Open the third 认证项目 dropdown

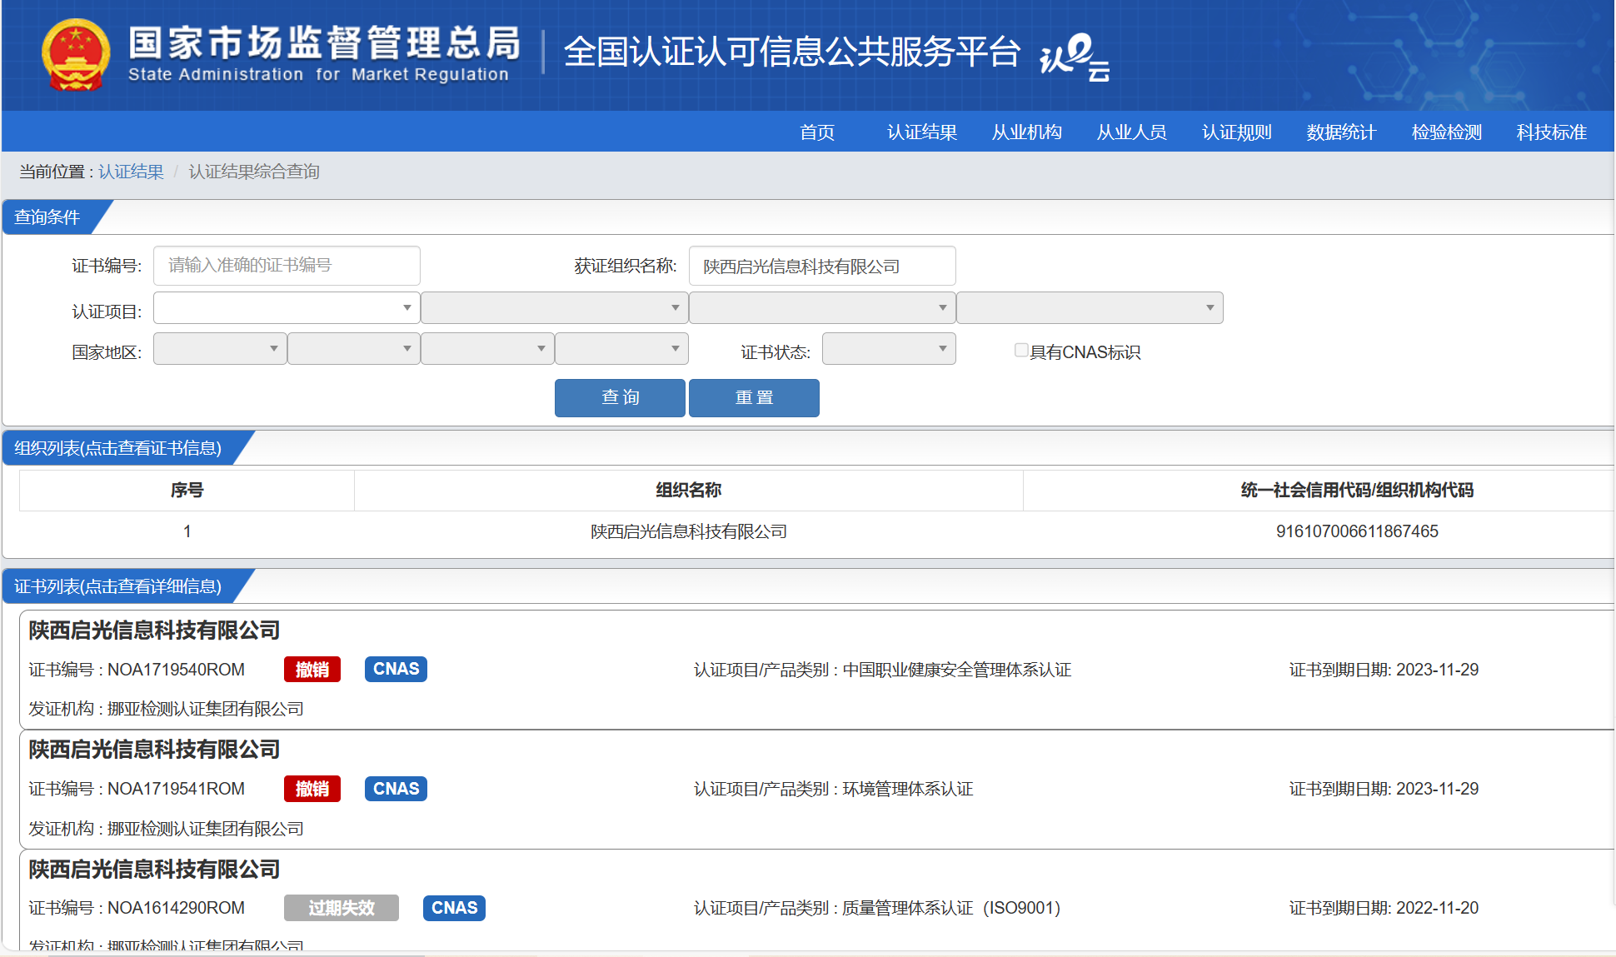coord(822,307)
